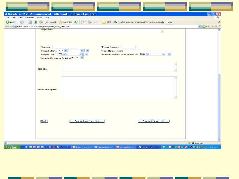Screen dimensions: 239x179
Task: Switch to the Inbox taskbar window
Action: [82, 147]
